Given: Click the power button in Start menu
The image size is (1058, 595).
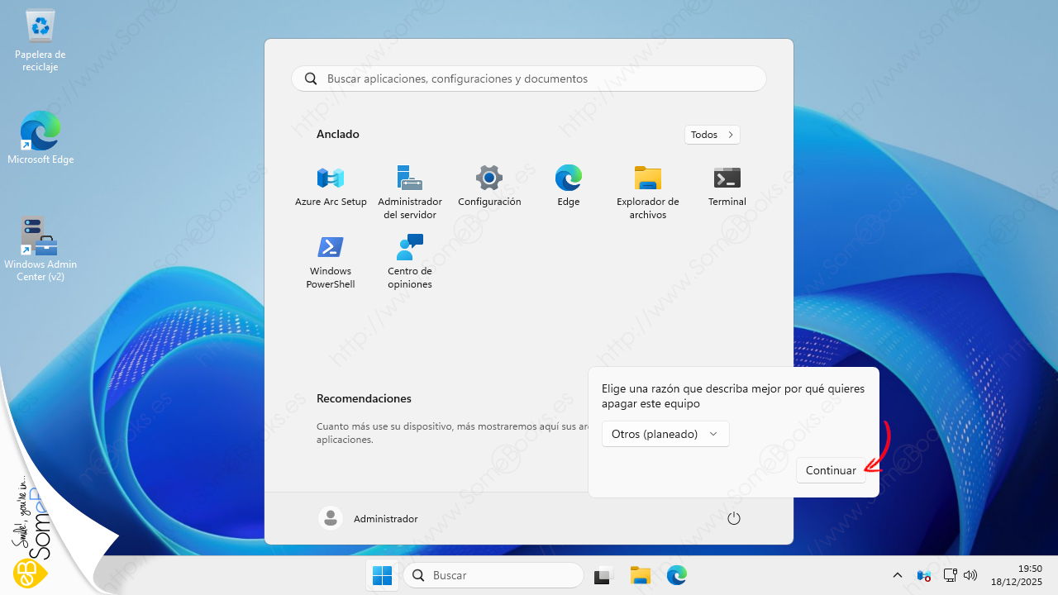Looking at the screenshot, I should pos(733,518).
